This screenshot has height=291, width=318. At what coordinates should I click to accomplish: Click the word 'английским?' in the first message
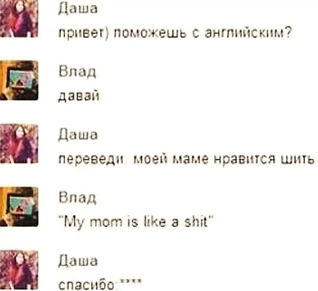pos(248,33)
